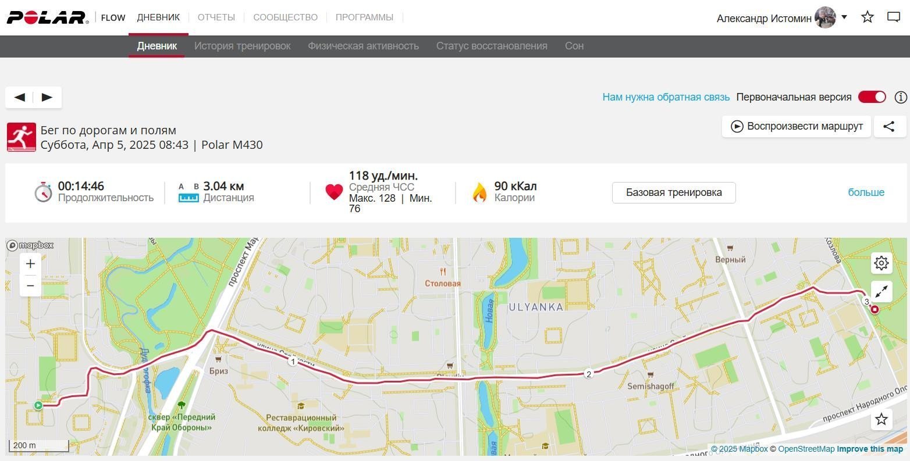Click the running sport icon

click(22, 137)
